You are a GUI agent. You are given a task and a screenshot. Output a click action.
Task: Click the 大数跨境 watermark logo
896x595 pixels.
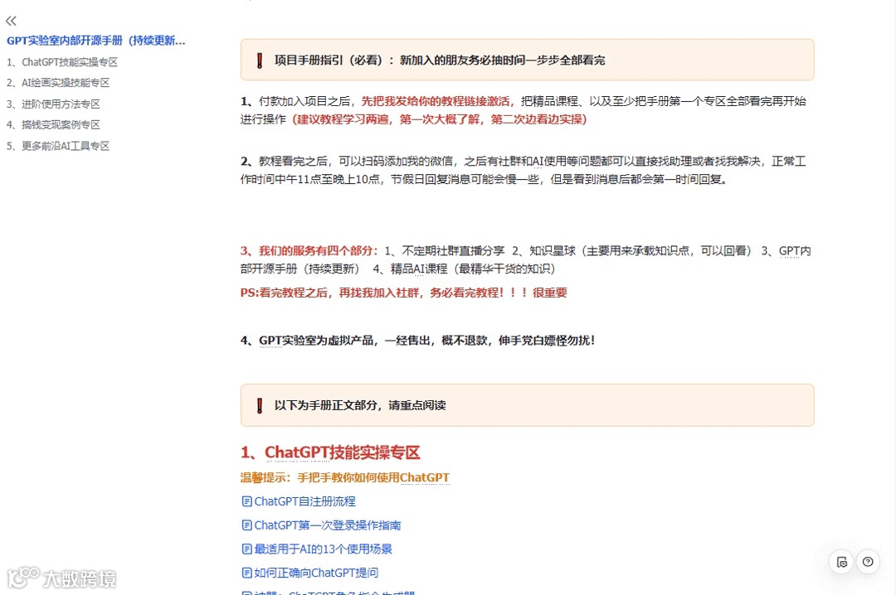61,579
